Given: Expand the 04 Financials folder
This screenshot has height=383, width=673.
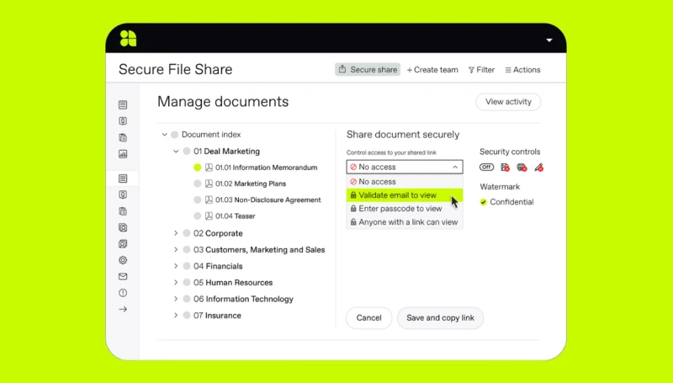Looking at the screenshot, I should (176, 266).
